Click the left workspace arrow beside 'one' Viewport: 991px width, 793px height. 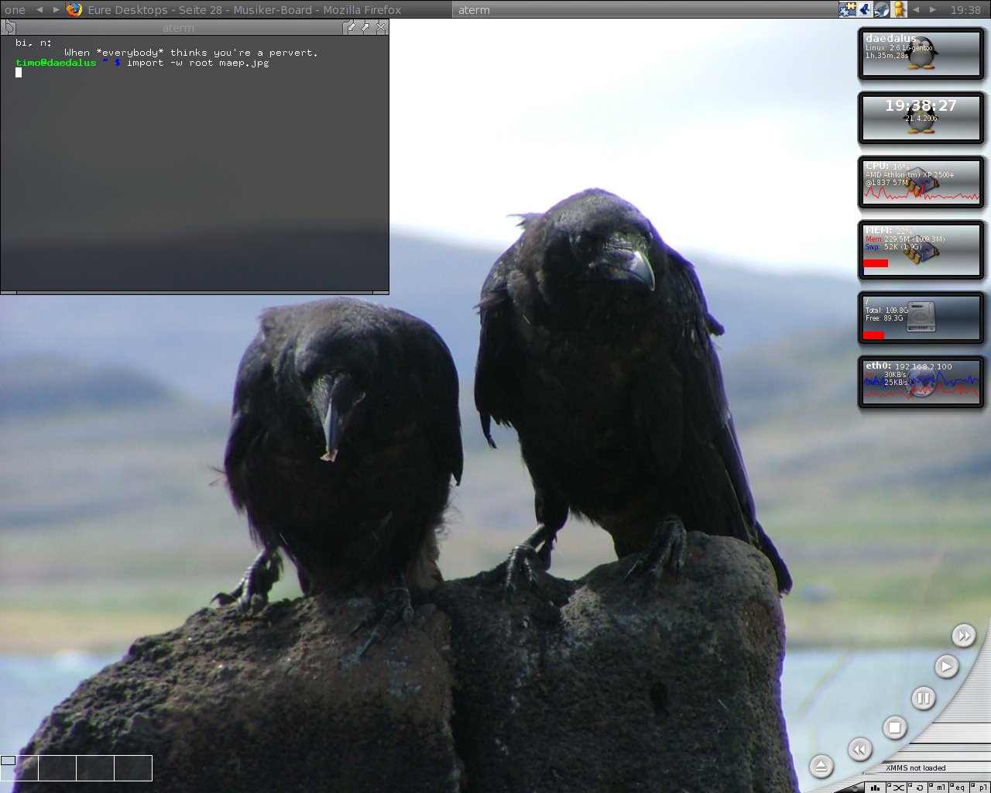coord(39,10)
